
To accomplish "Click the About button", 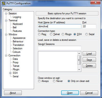I will [x=13, y=93].
